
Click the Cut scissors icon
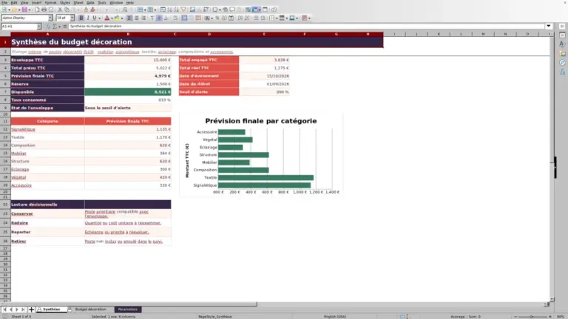(60, 10)
